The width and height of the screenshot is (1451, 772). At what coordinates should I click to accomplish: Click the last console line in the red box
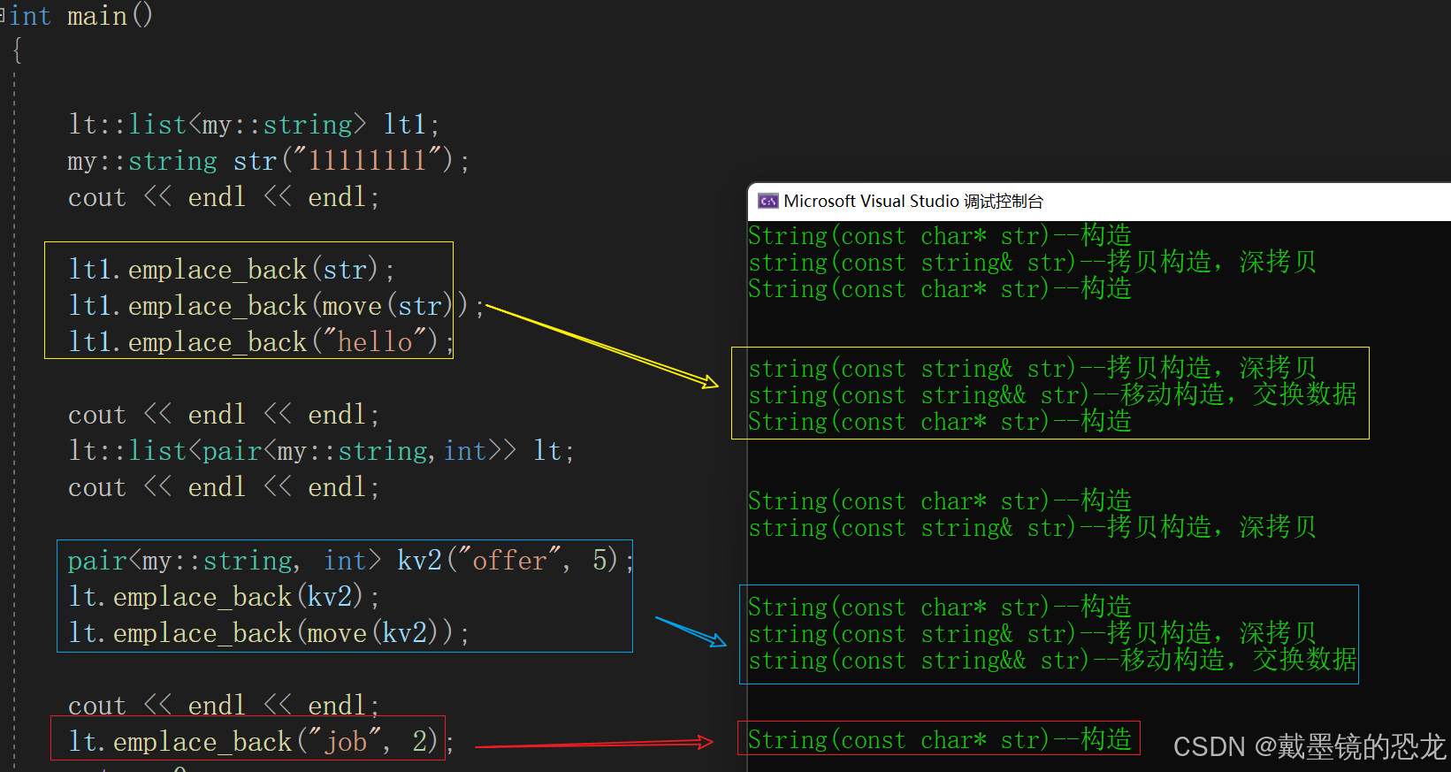940,739
